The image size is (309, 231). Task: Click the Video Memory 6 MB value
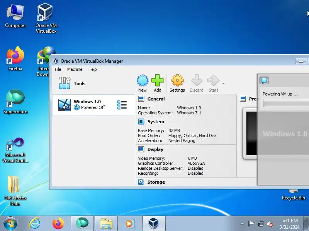coord(192,158)
